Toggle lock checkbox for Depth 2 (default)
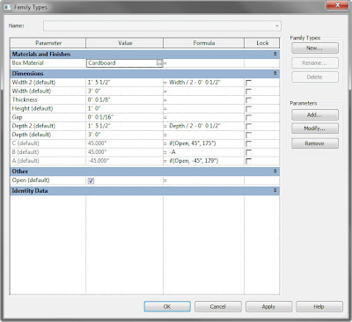This screenshot has width=352, height=322. coord(248,127)
